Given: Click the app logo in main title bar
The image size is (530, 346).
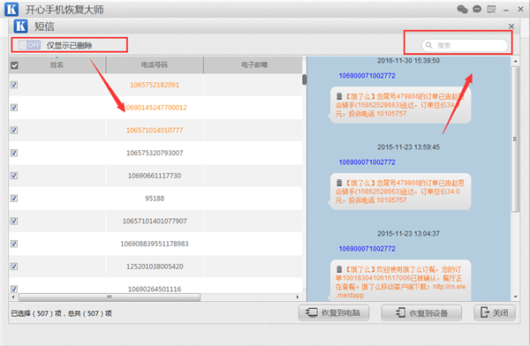Looking at the screenshot, I should [11, 9].
